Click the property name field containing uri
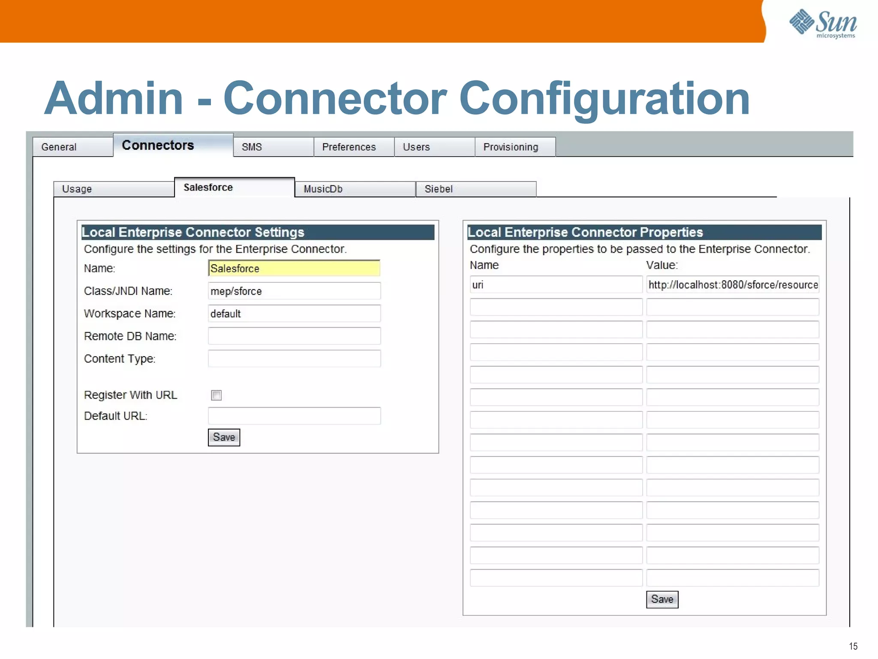This screenshot has width=878, height=659. [x=556, y=285]
